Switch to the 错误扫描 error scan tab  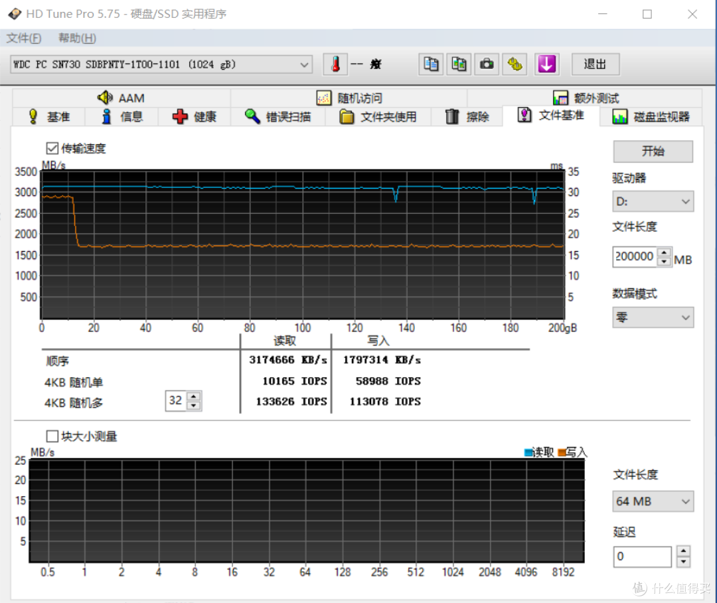278,117
